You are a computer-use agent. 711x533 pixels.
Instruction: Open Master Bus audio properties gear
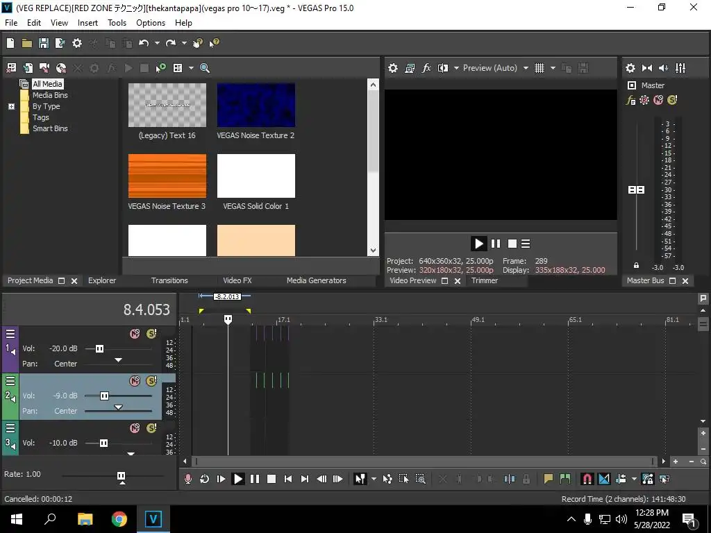click(x=630, y=68)
